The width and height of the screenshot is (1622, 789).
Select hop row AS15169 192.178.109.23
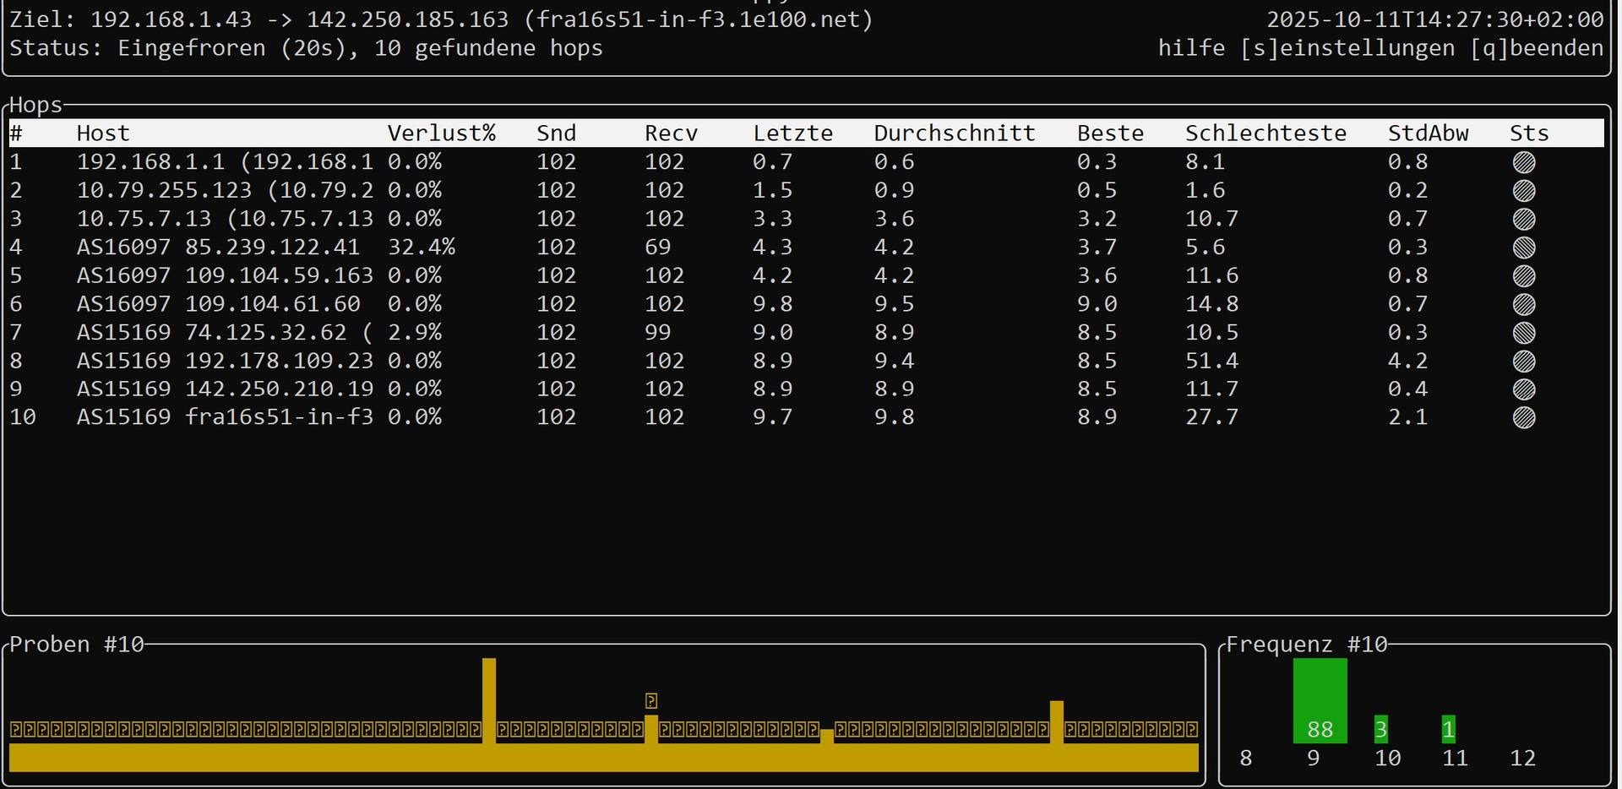806,362
